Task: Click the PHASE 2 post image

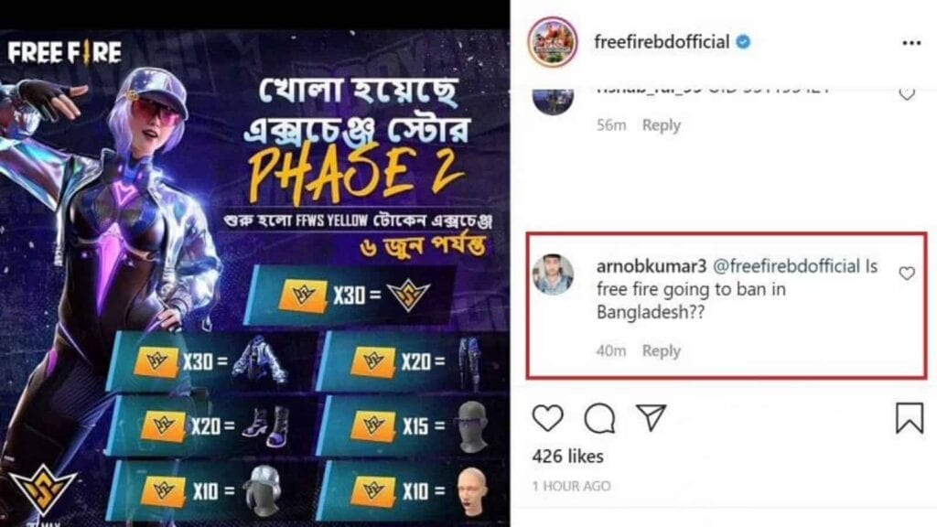Action: click(255, 278)
